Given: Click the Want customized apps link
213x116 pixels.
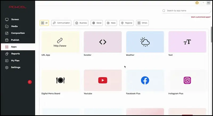Looking at the screenshot, I should (x=201, y=17).
